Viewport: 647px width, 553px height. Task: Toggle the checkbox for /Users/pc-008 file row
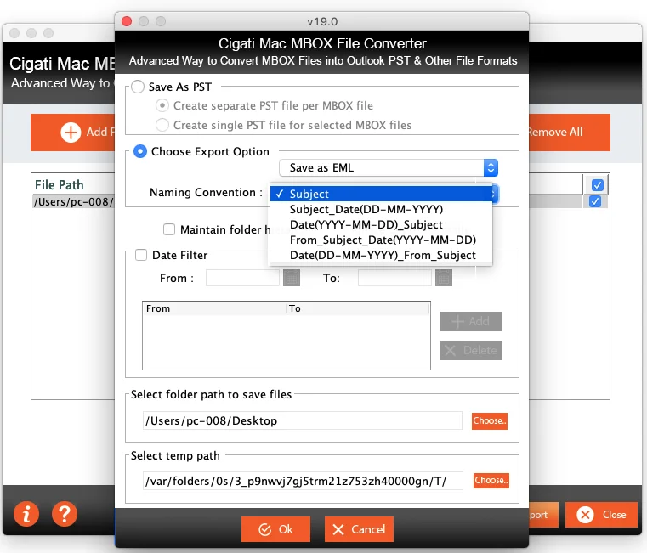[594, 201]
